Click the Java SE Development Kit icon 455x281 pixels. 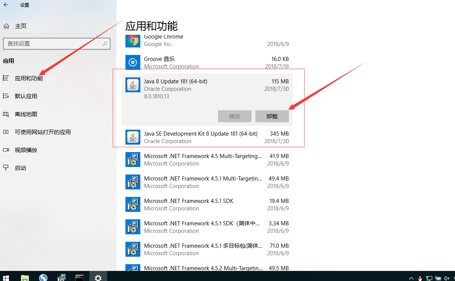pyautogui.click(x=133, y=137)
